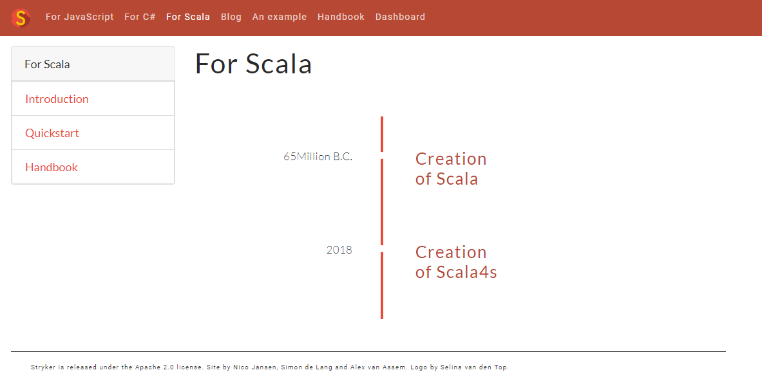The height and width of the screenshot is (379, 762).
Task: Open the Blog page
Action: 231,17
